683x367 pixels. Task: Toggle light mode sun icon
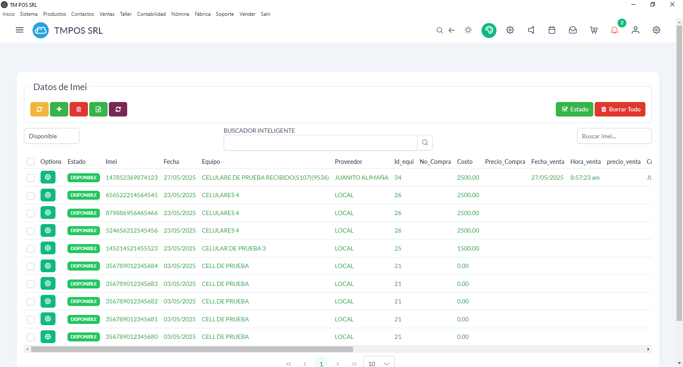click(x=468, y=30)
